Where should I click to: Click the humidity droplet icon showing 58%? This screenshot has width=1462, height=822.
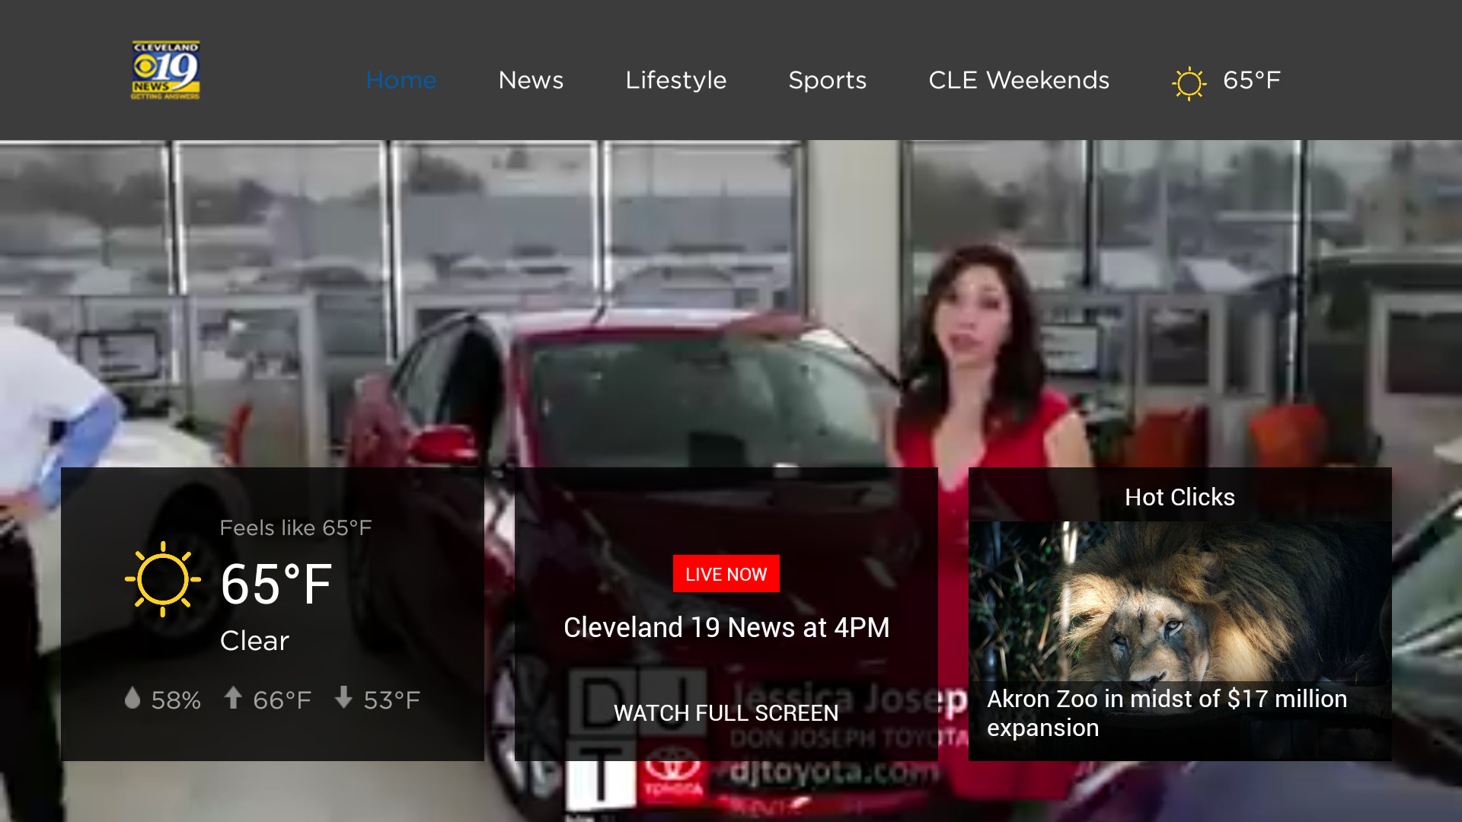(132, 699)
